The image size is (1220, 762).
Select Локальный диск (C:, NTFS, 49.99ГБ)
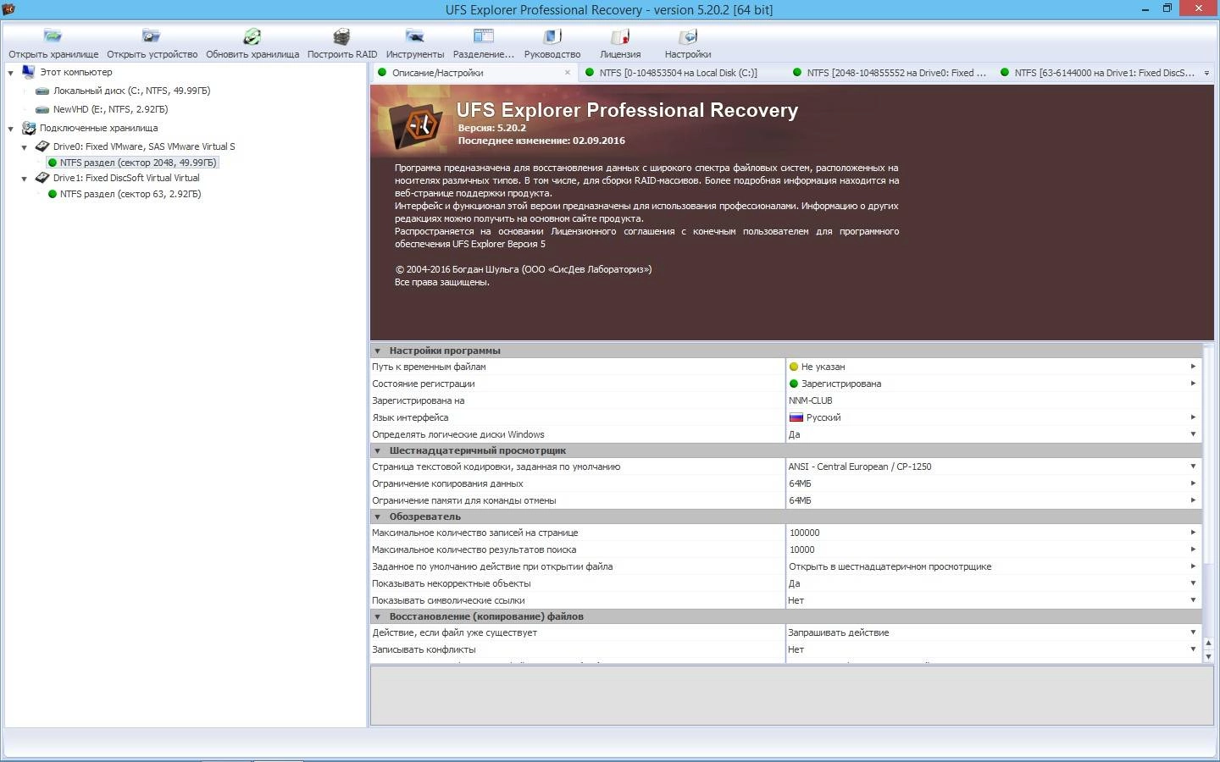tap(131, 91)
